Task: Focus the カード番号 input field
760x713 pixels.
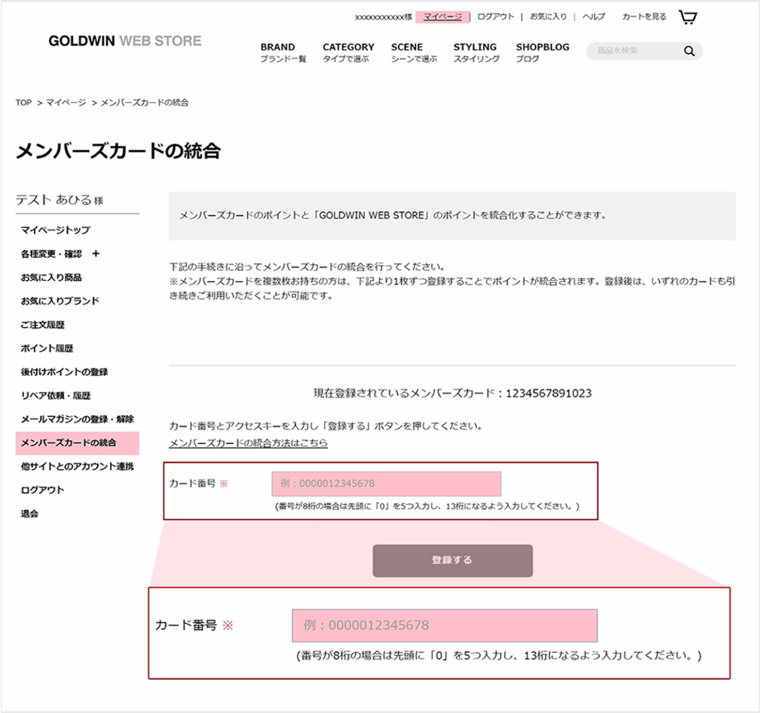Action: pos(386,484)
